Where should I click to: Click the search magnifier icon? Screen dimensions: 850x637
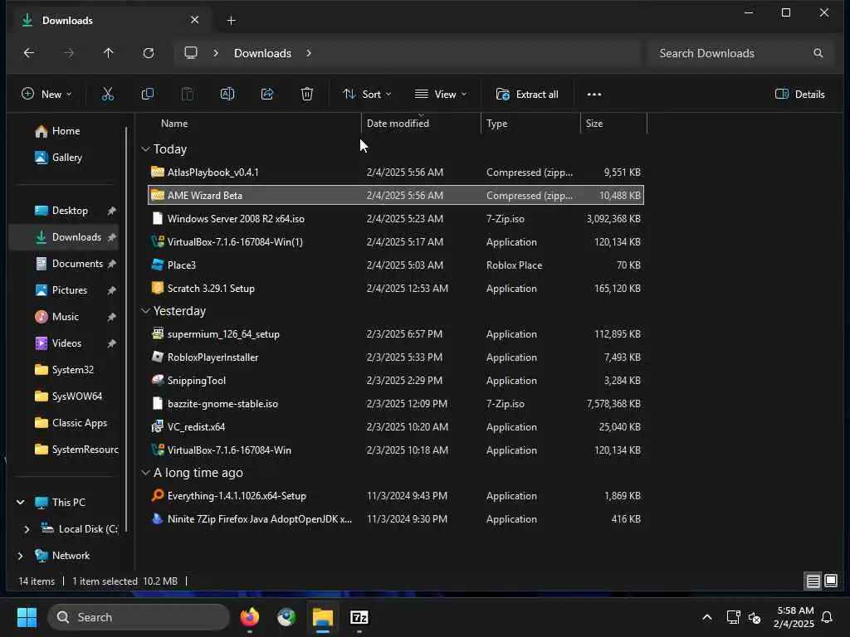[x=818, y=53]
